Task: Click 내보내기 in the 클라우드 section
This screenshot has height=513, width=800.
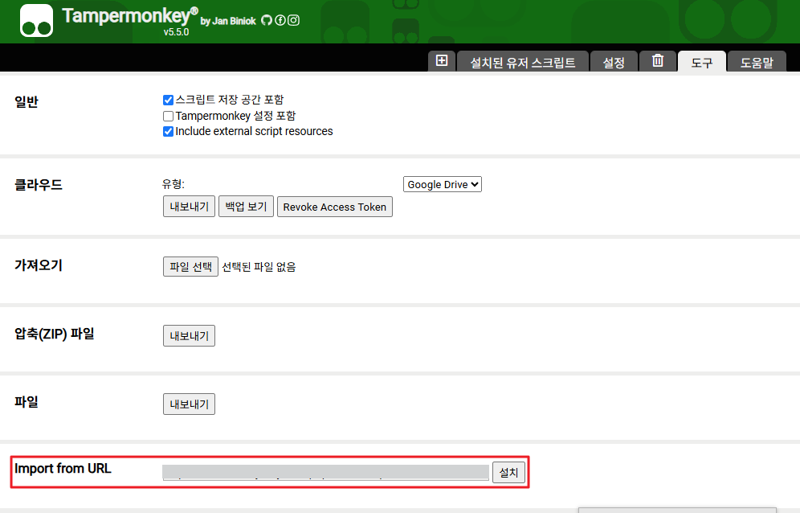Action: (x=189, y=207)
